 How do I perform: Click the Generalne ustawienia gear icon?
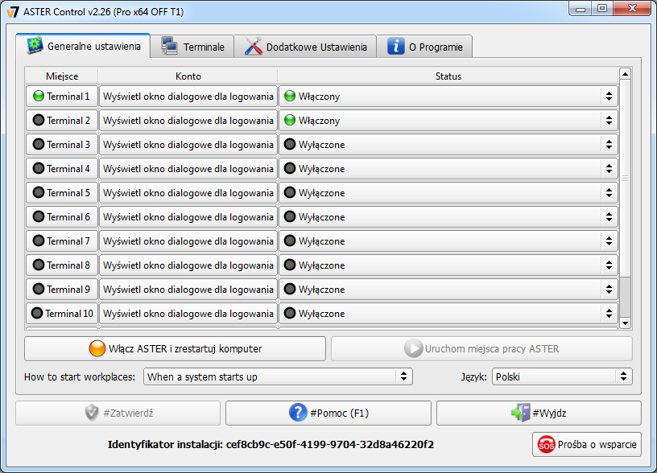(35, 45)
